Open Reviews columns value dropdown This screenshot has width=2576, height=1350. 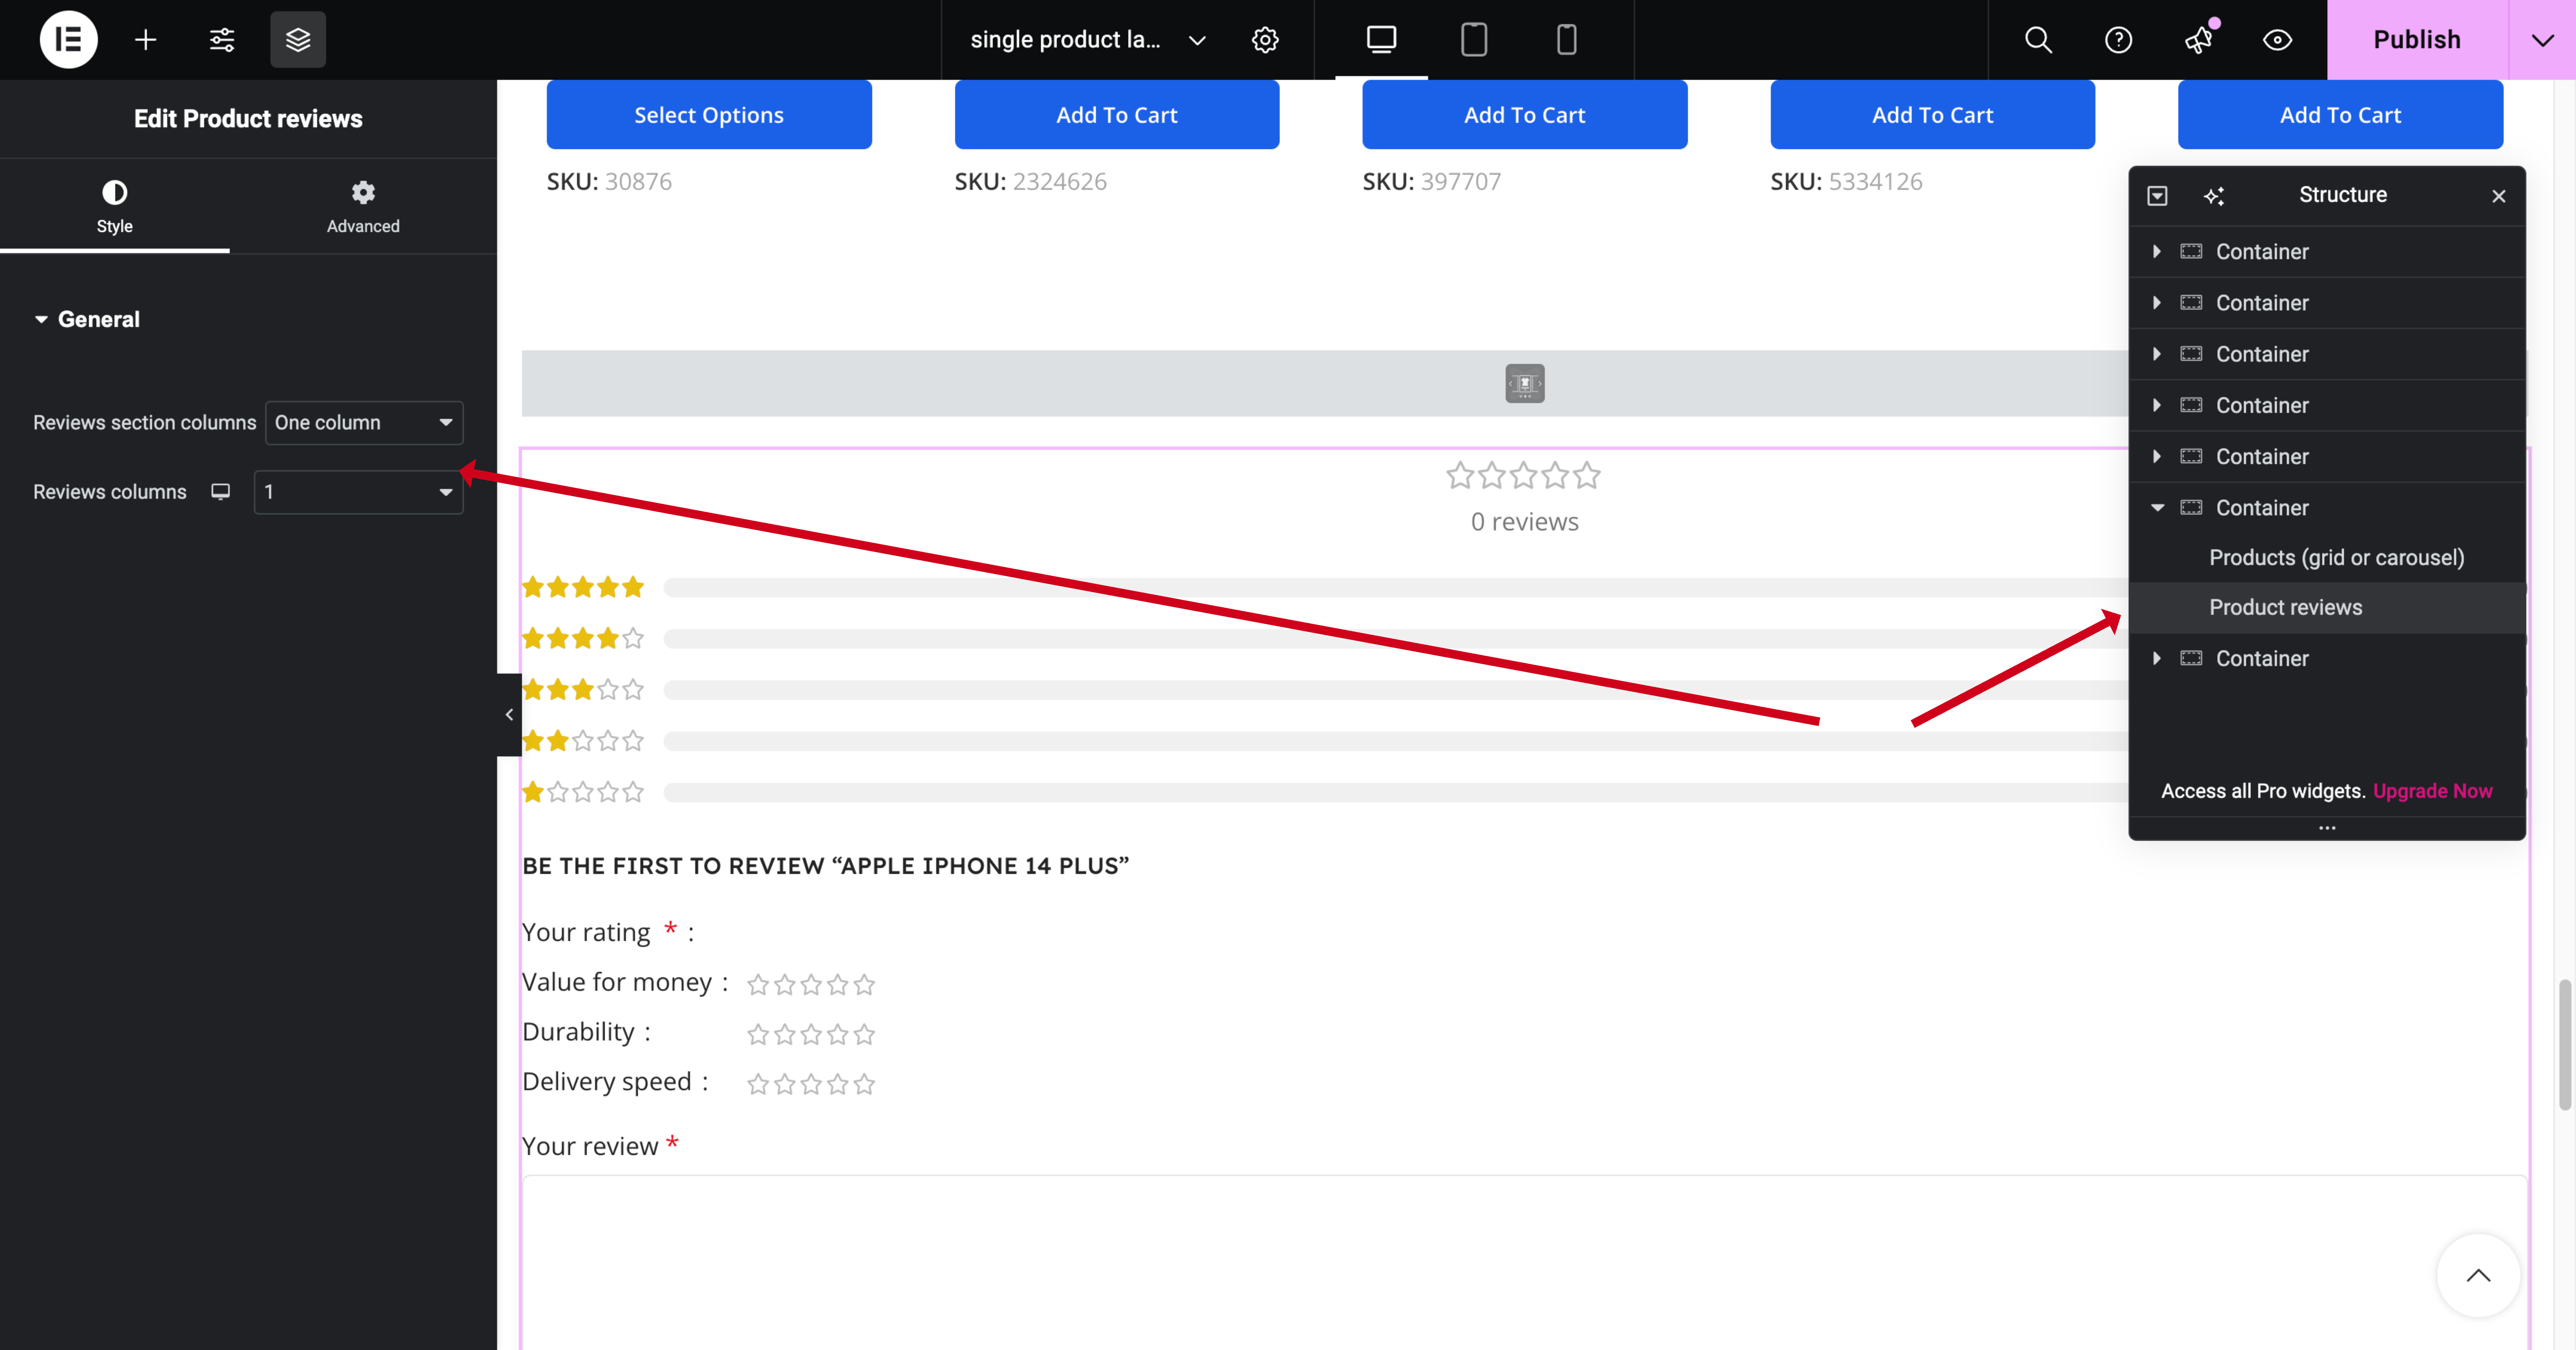[x=358, y=492]
